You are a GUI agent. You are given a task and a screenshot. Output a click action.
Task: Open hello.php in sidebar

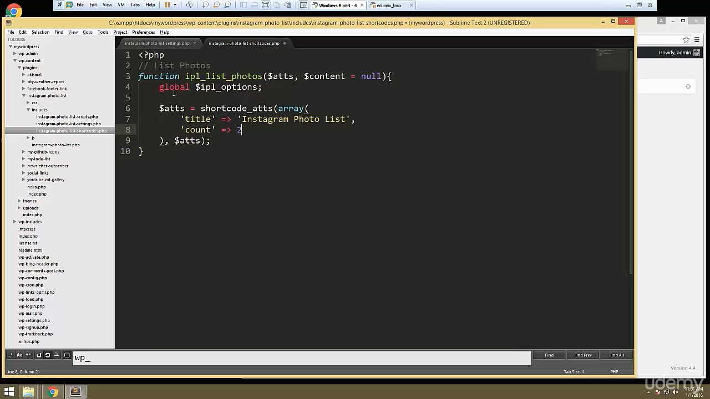37,187
